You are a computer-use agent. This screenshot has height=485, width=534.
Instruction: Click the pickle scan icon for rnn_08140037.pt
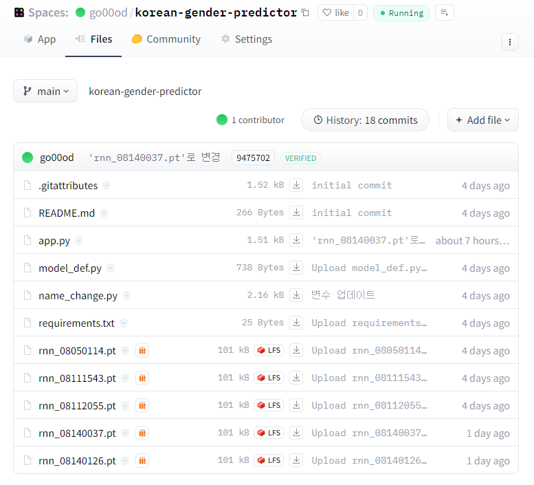point(142,433)
